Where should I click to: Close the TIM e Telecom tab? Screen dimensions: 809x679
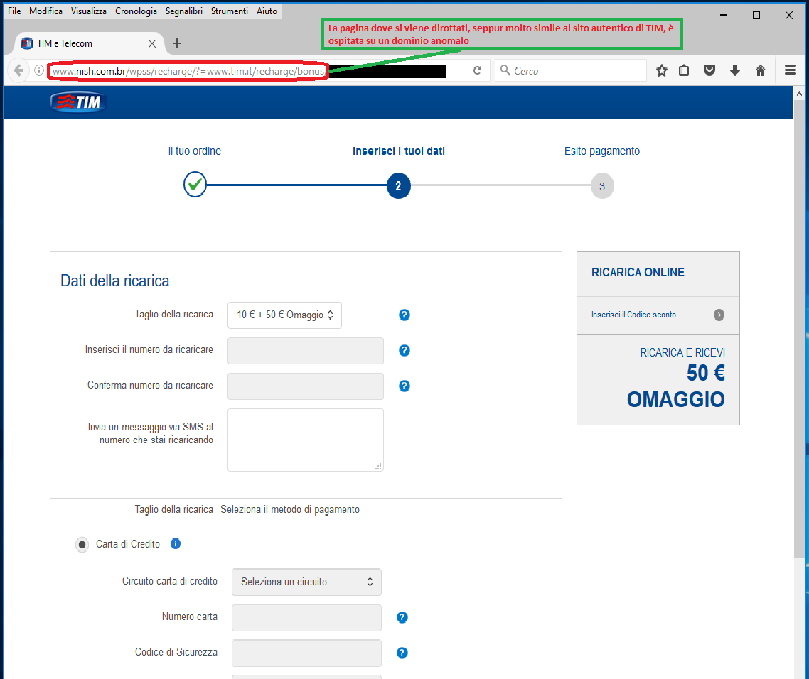click(152, 44)
